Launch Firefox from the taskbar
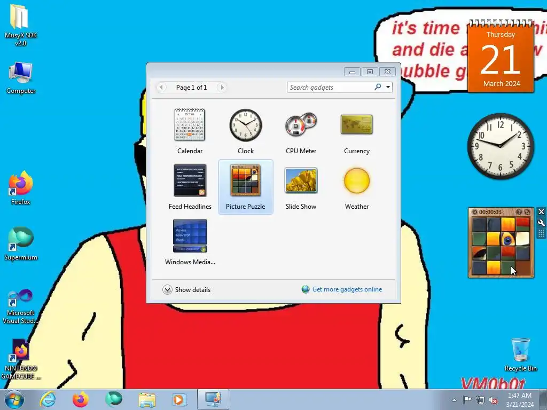Image resolution: width=547 pixels, height=410 pixels. pos(80,399)
